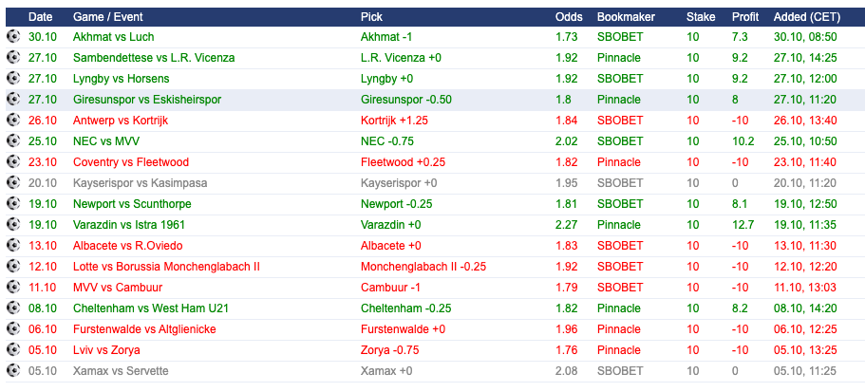This screenshot has width=865, height=392.
Task: Click the NEC -0.75 pick
Action: coord(387,141)
